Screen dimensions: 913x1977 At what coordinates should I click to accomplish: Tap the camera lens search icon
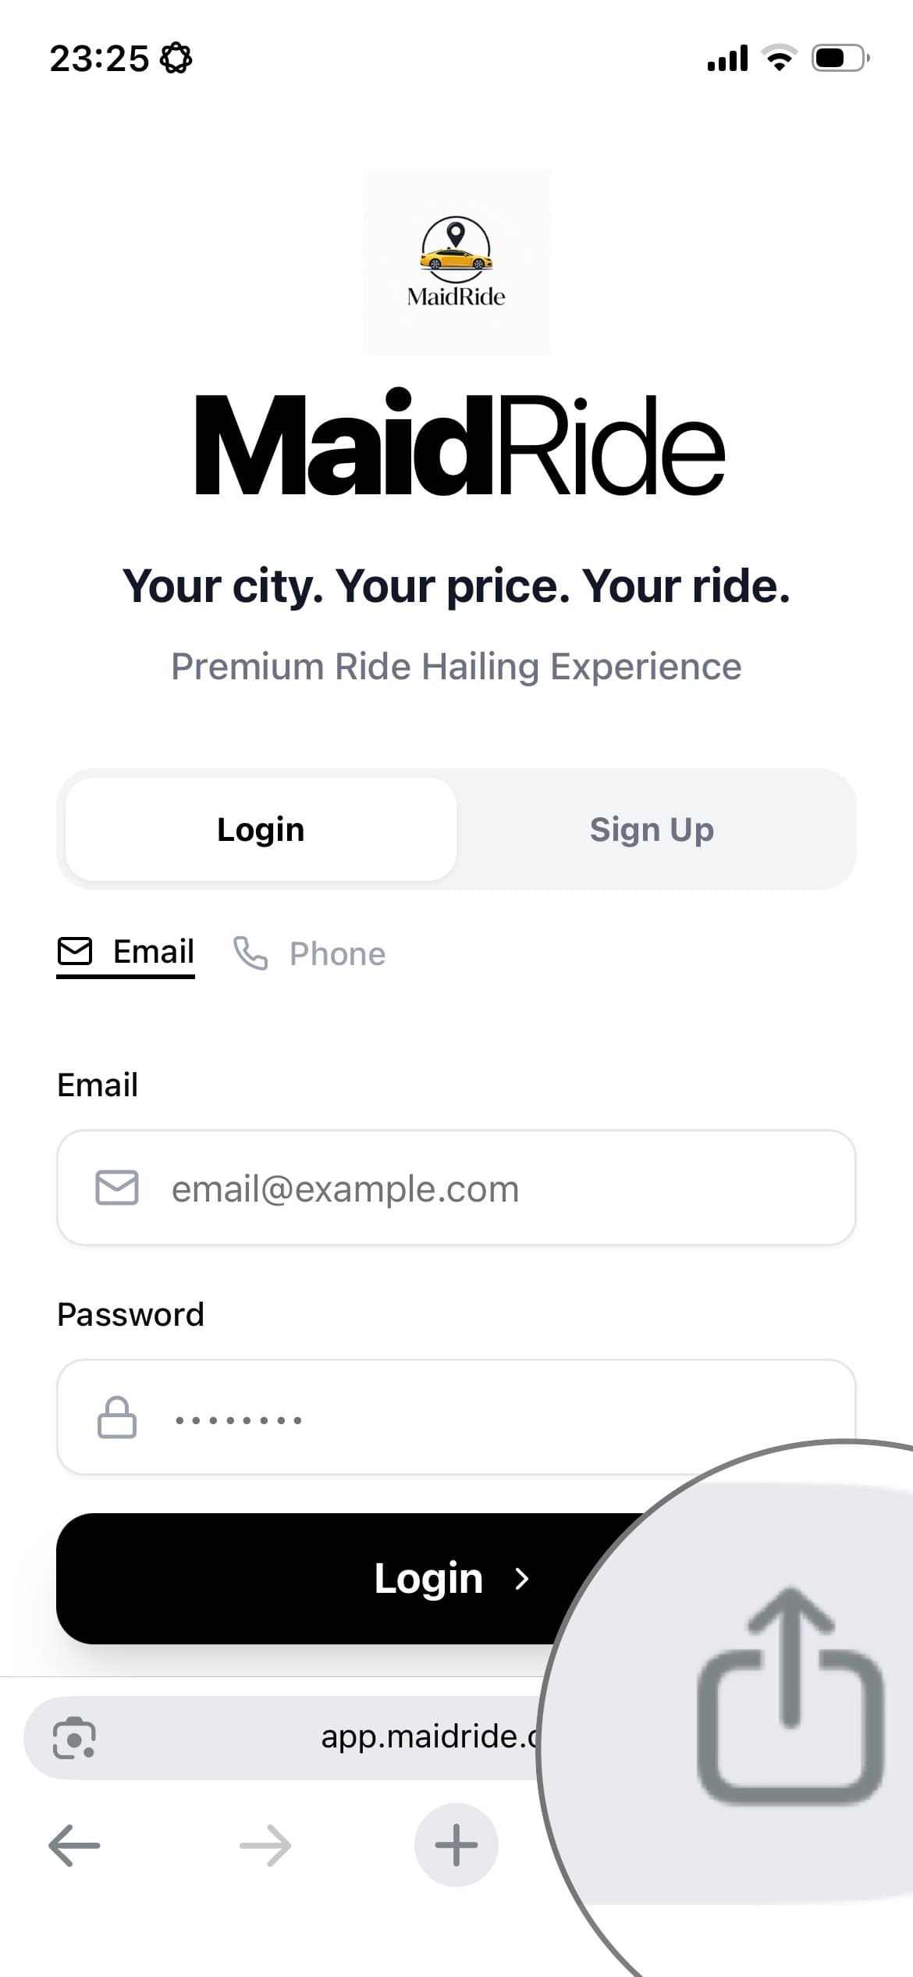pyautogui.click(x=74, y=1738)
